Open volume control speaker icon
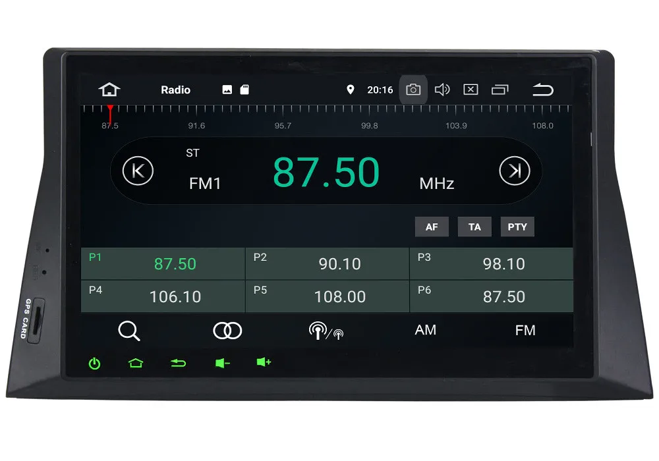 pos(442,90)
